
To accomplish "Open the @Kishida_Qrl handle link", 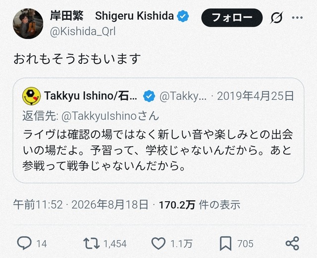I will [x=83, y=32].
